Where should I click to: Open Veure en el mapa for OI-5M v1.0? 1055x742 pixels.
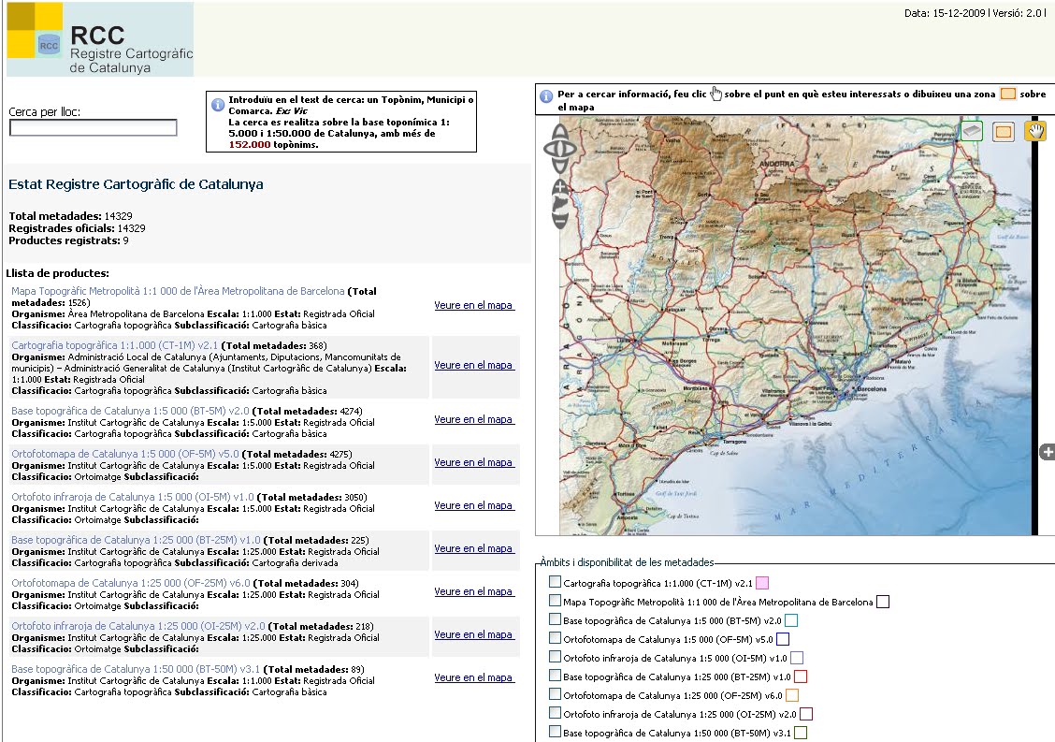coord(474,505)
